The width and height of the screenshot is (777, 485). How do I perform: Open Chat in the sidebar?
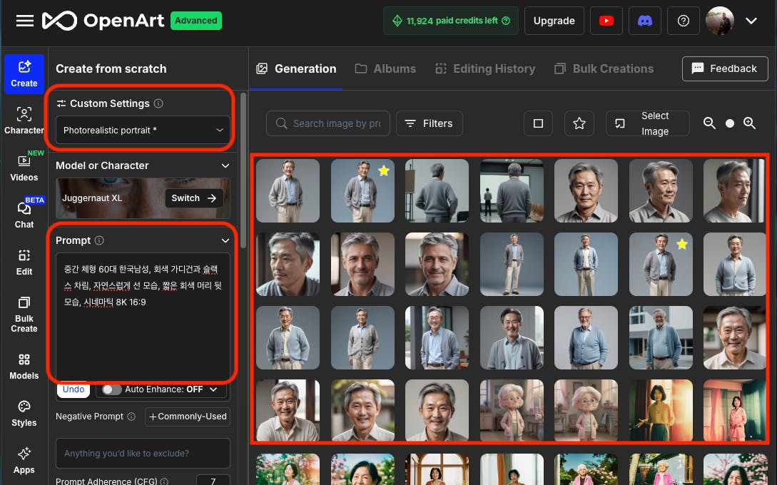(x=24, y=215)
